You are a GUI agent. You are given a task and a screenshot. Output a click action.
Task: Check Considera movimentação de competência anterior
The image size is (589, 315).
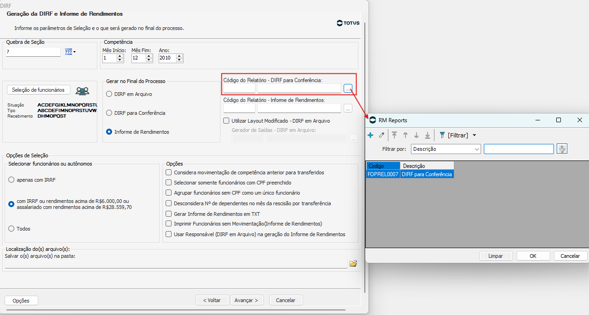click(x=169, y=172)
